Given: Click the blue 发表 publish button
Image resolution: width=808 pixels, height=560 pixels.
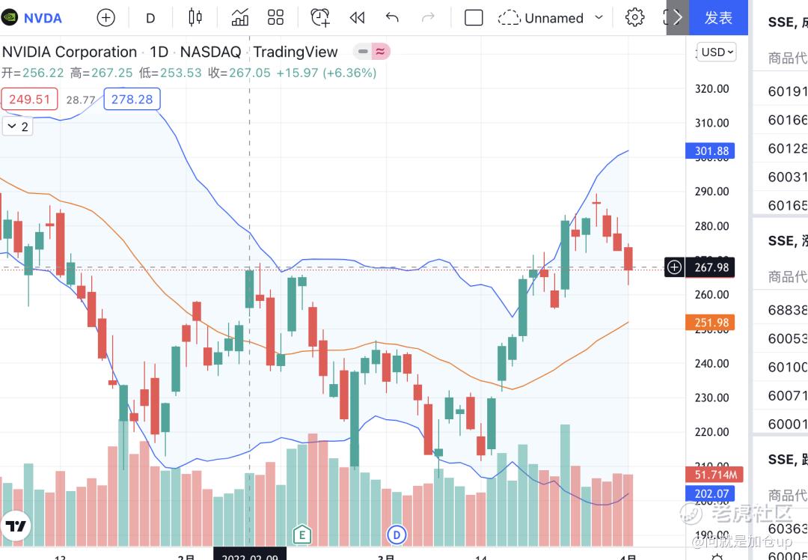Looking at the screenshot, I should click(x=718, y=17).
